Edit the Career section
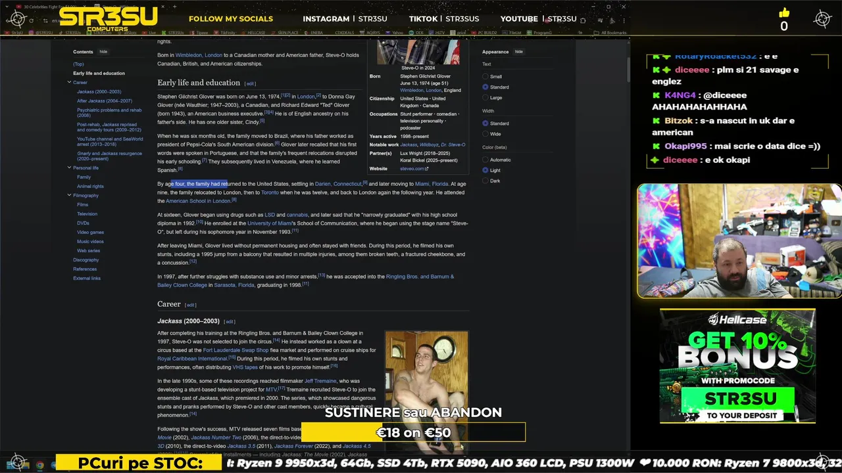This screenshot has width=842, height=473. tap(191, 305)
